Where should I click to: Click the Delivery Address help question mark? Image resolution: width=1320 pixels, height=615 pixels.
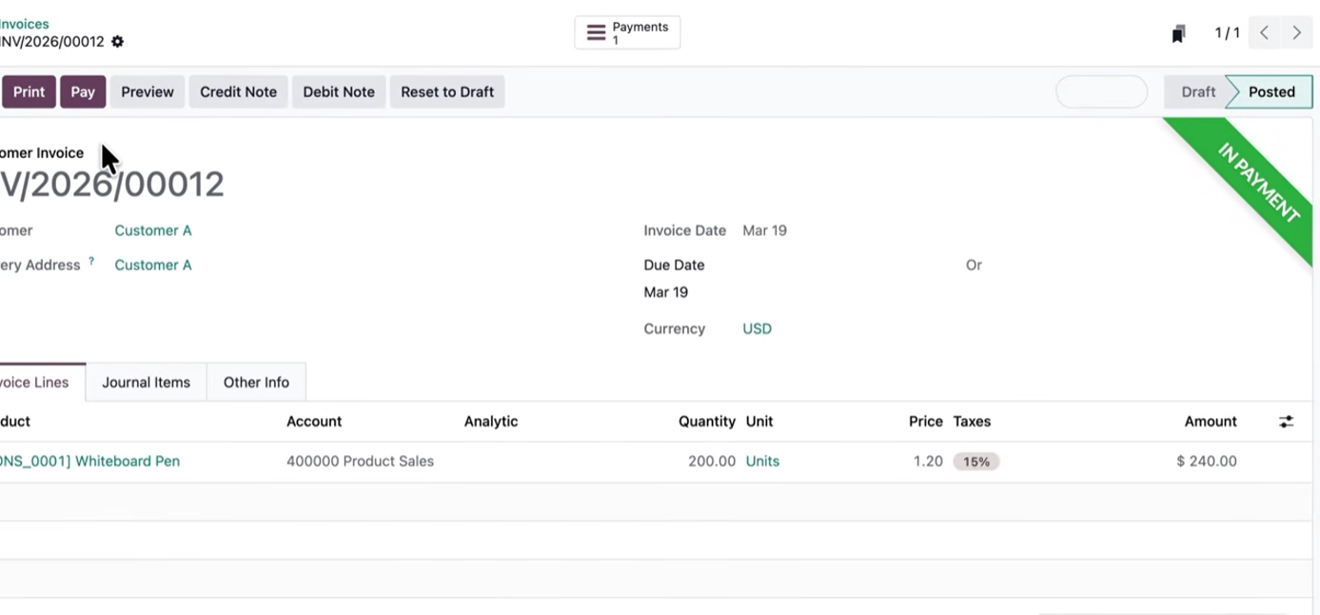(x=91, y=261)
